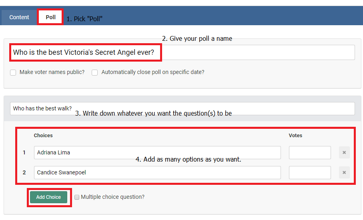Click row number 1 beside Adriana Lima

pos(24,152)
